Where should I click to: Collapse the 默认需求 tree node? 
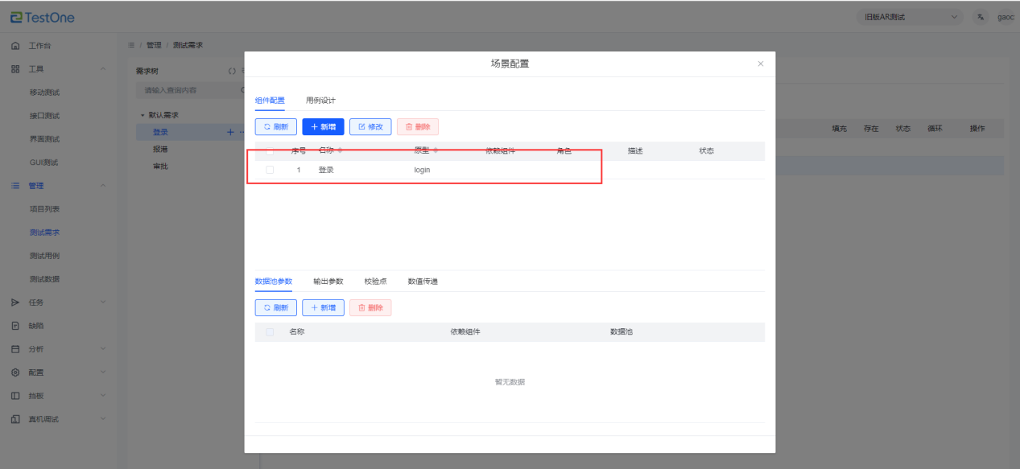coord(142,115)
